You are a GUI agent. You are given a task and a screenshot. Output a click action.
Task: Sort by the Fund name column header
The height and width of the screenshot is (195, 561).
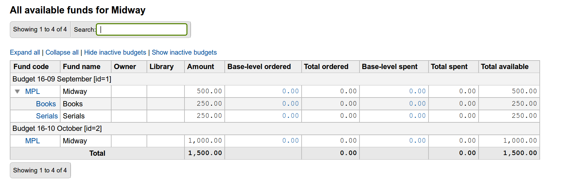pos(81,67)
